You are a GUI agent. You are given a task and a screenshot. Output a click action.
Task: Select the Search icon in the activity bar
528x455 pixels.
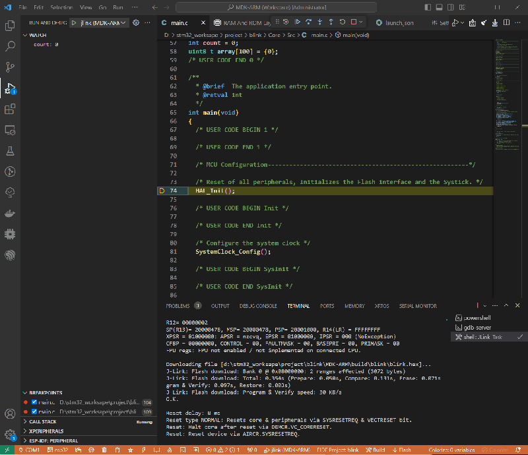click(10, 46)
